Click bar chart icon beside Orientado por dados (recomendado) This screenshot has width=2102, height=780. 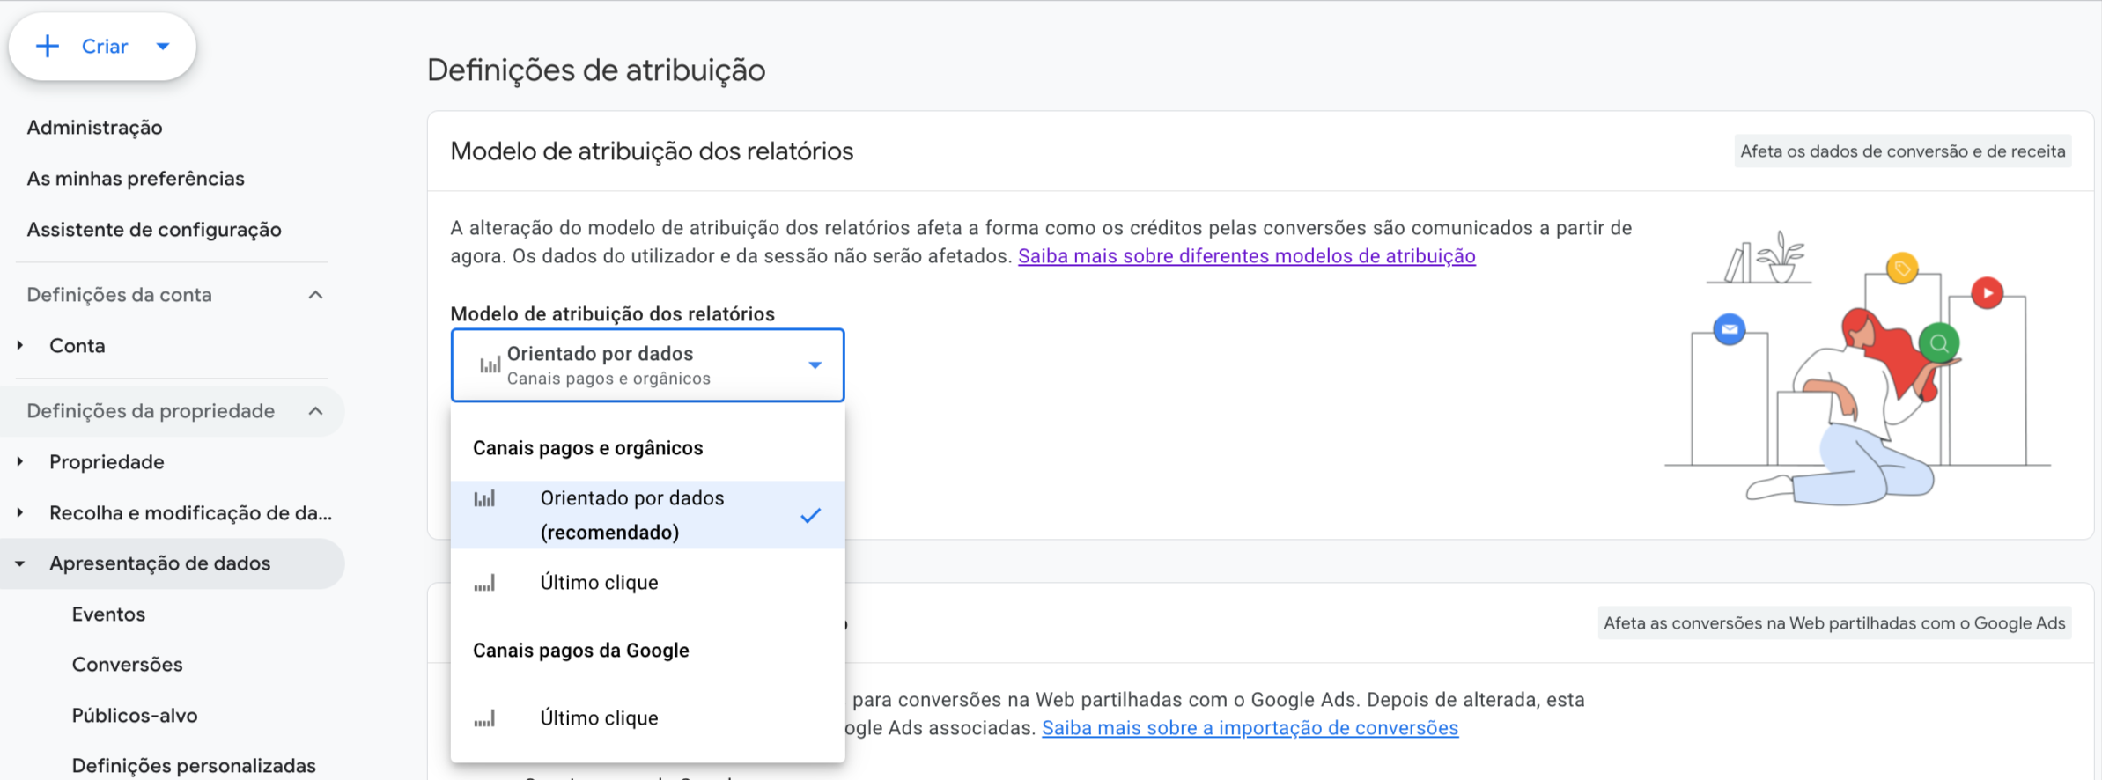[484, 499]
